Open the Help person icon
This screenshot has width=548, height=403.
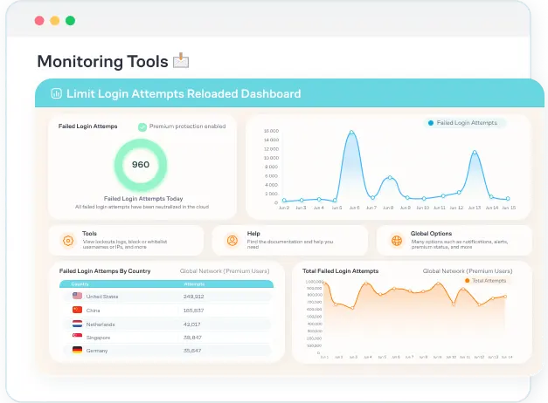tap(232, 241)
